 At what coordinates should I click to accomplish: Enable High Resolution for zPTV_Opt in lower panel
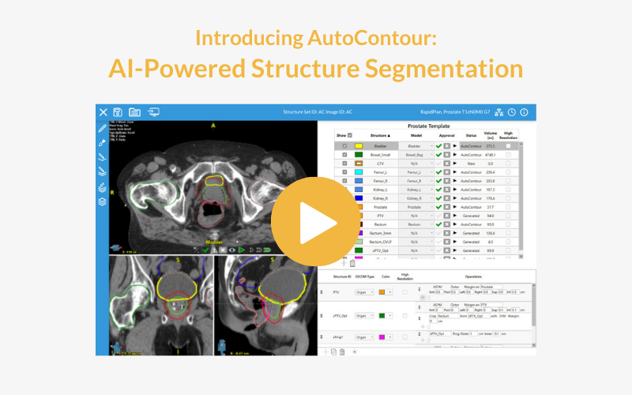pyautogui.click(x=405, y=316)
